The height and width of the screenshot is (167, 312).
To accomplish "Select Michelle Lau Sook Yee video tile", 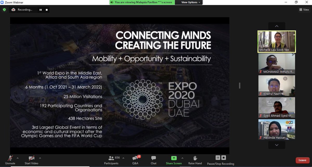I will (277, 42).
